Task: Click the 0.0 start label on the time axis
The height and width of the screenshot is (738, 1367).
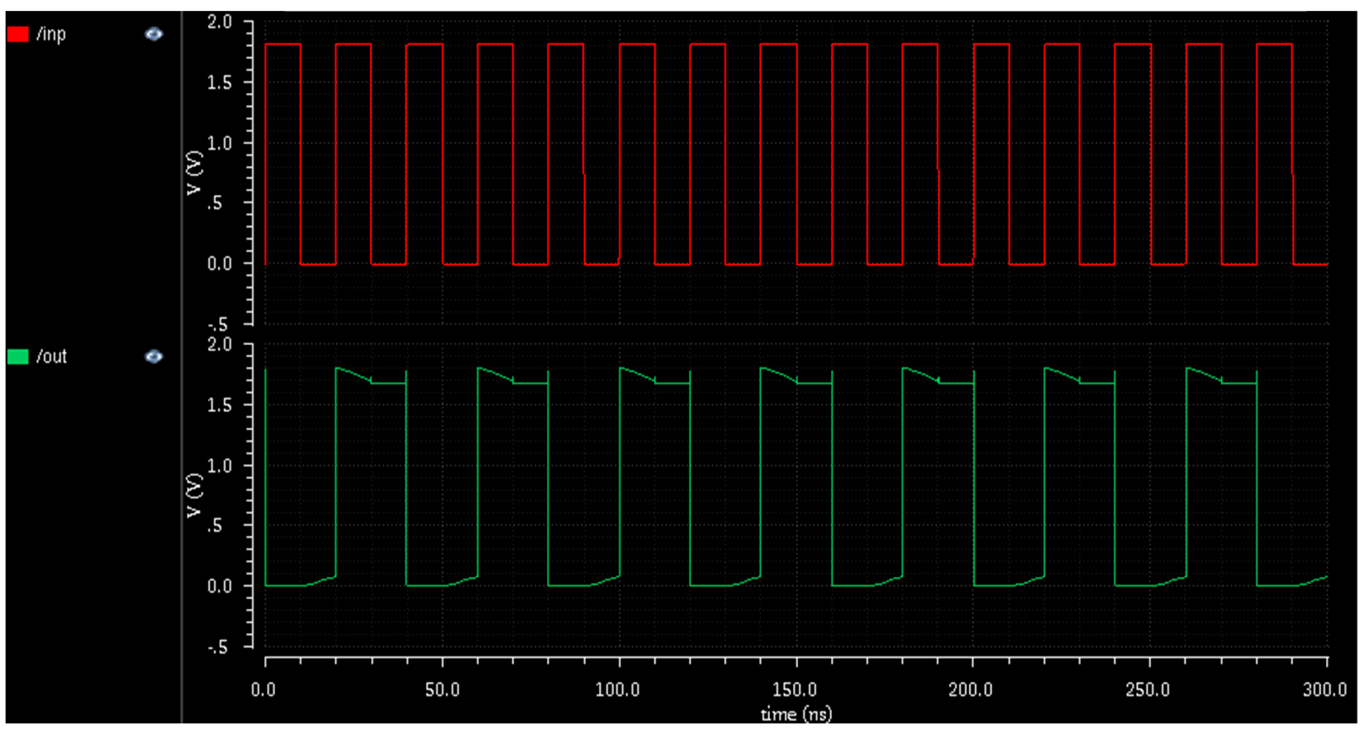Action: tap(263, 690)
